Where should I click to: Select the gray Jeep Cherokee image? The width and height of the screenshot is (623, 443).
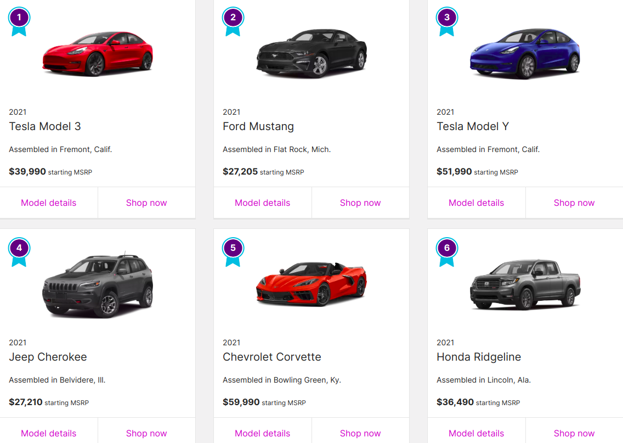coord(98,286)
